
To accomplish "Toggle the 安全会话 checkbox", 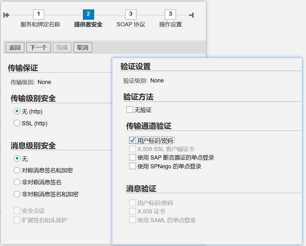I will (17, 211).
